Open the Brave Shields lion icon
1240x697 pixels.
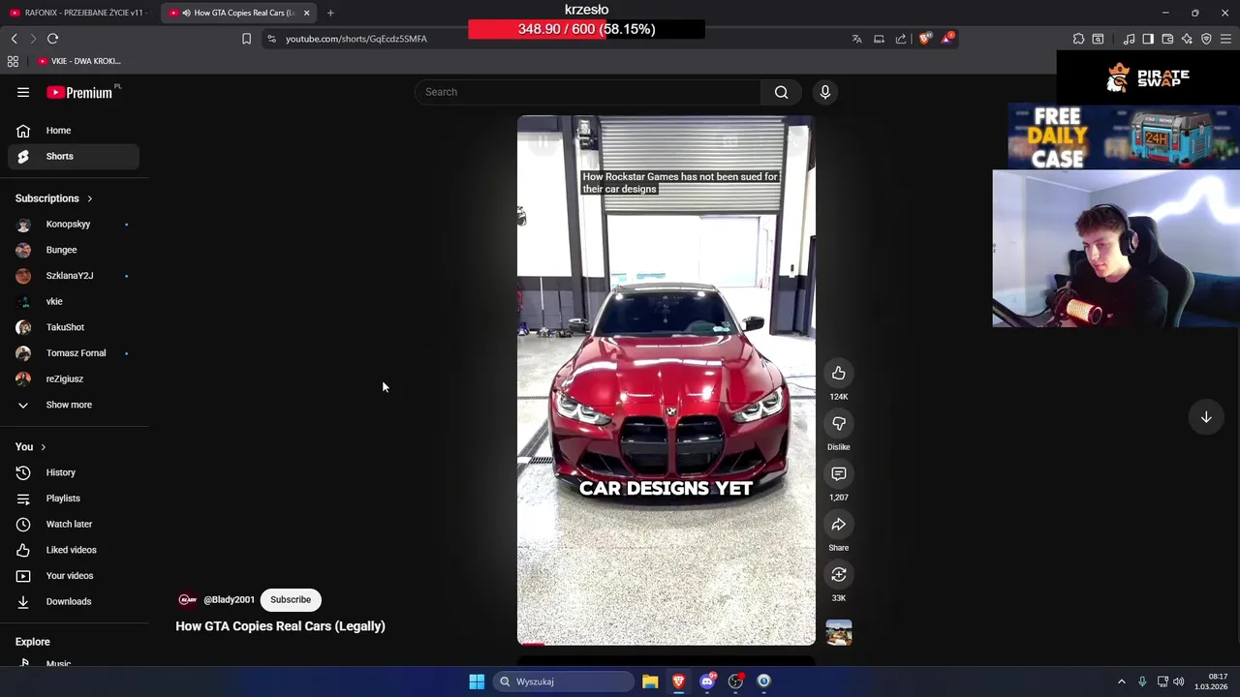[x=924, y=39]
